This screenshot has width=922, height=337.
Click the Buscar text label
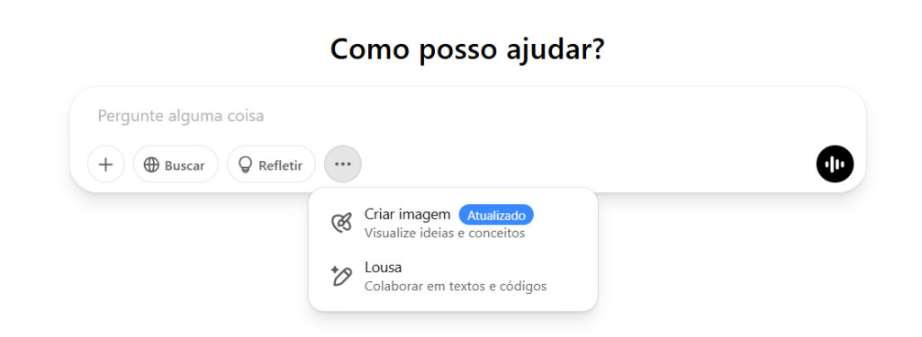[185, 165]
